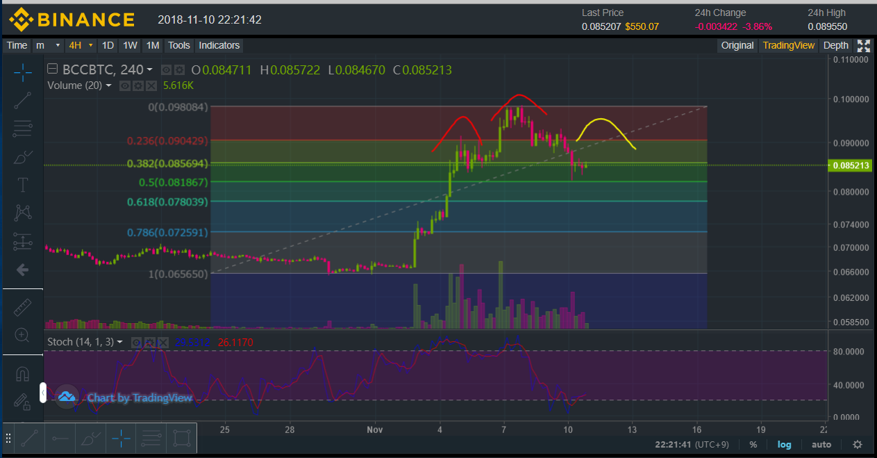Image resolution: width=877 pixels, height=458 pixels.
Task: Toggle visibility eye of Volume indicator
Action: pyautogui.click(x=126, y=85)
